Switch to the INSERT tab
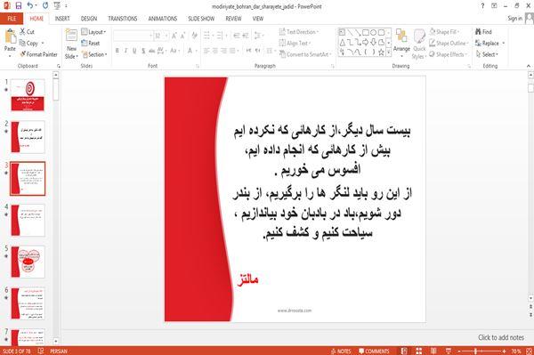Image resolution: width=534 pixels, height=355 pixels. (62, 19)
